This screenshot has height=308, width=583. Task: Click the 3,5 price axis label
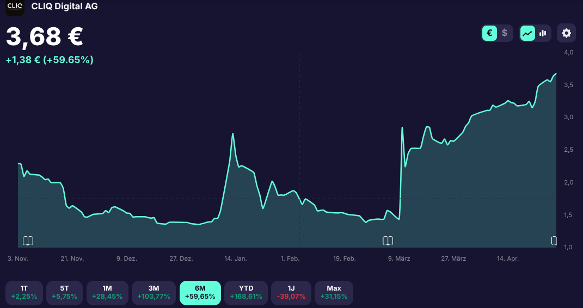click(x=568, y=85)
